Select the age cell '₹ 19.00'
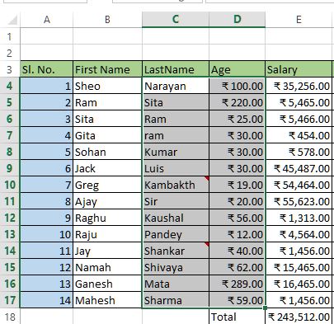The image size is (334, 324). pos(238,185)
